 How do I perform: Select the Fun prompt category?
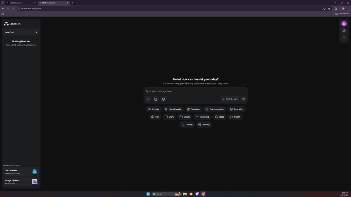(x=155, y=117)
